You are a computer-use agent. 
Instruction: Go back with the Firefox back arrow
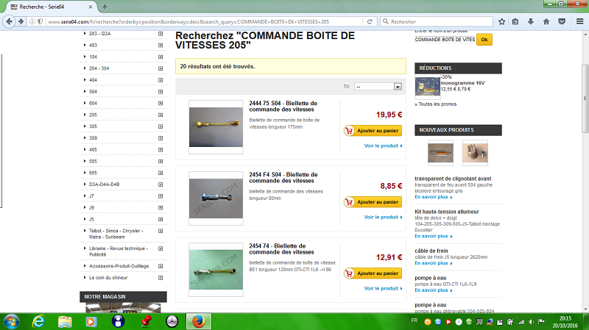9,21
